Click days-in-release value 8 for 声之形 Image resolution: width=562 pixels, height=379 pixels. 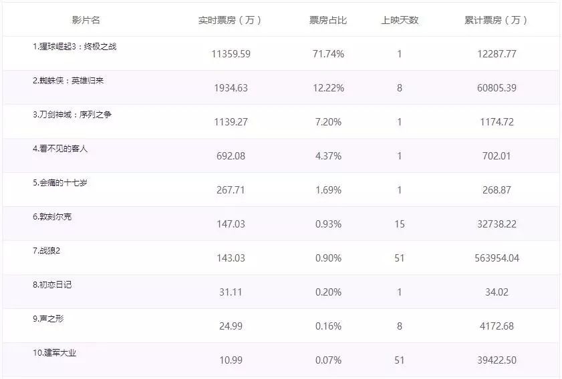pos(400,326)
